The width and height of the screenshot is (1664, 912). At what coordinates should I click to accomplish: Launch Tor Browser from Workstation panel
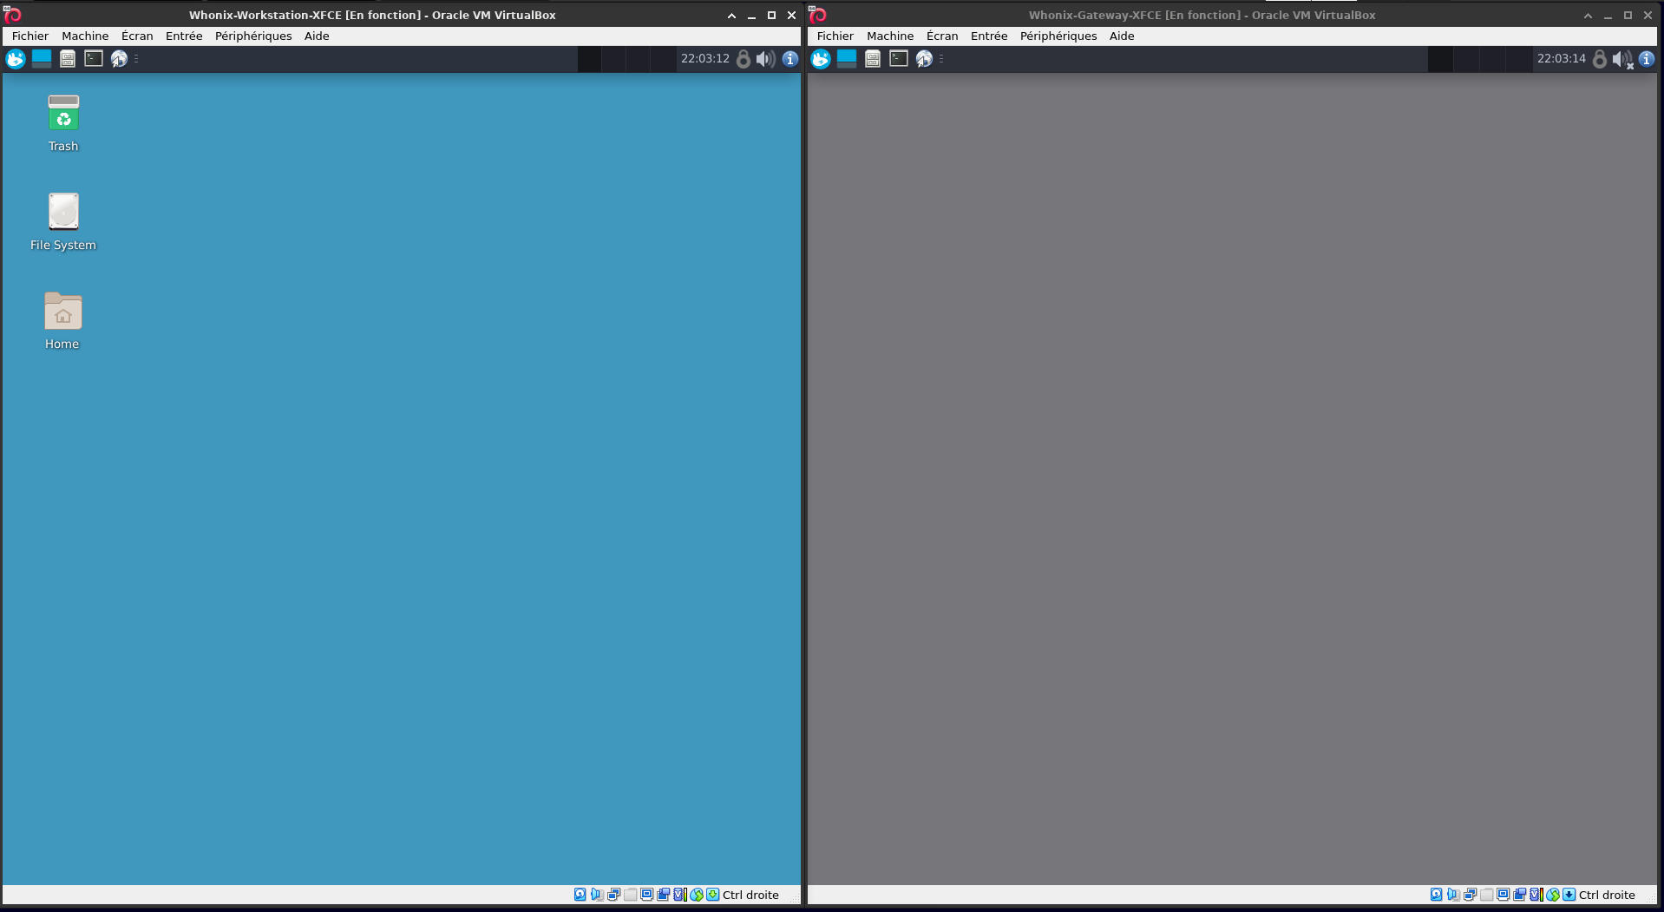(119, 58)
